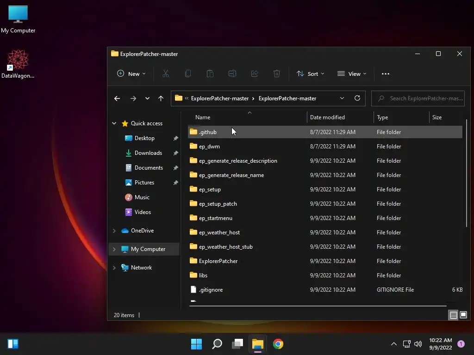474x355 pixels.
Task: Click the Cut scissors icon
Action: pos(166,73)
